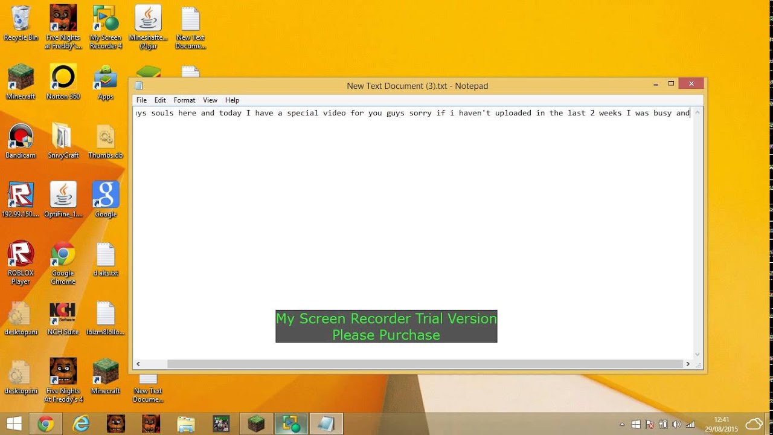Screen dimensions: 773x435
Task: Click the cloud icon at taskbar's end
Action: click(754, 424)
